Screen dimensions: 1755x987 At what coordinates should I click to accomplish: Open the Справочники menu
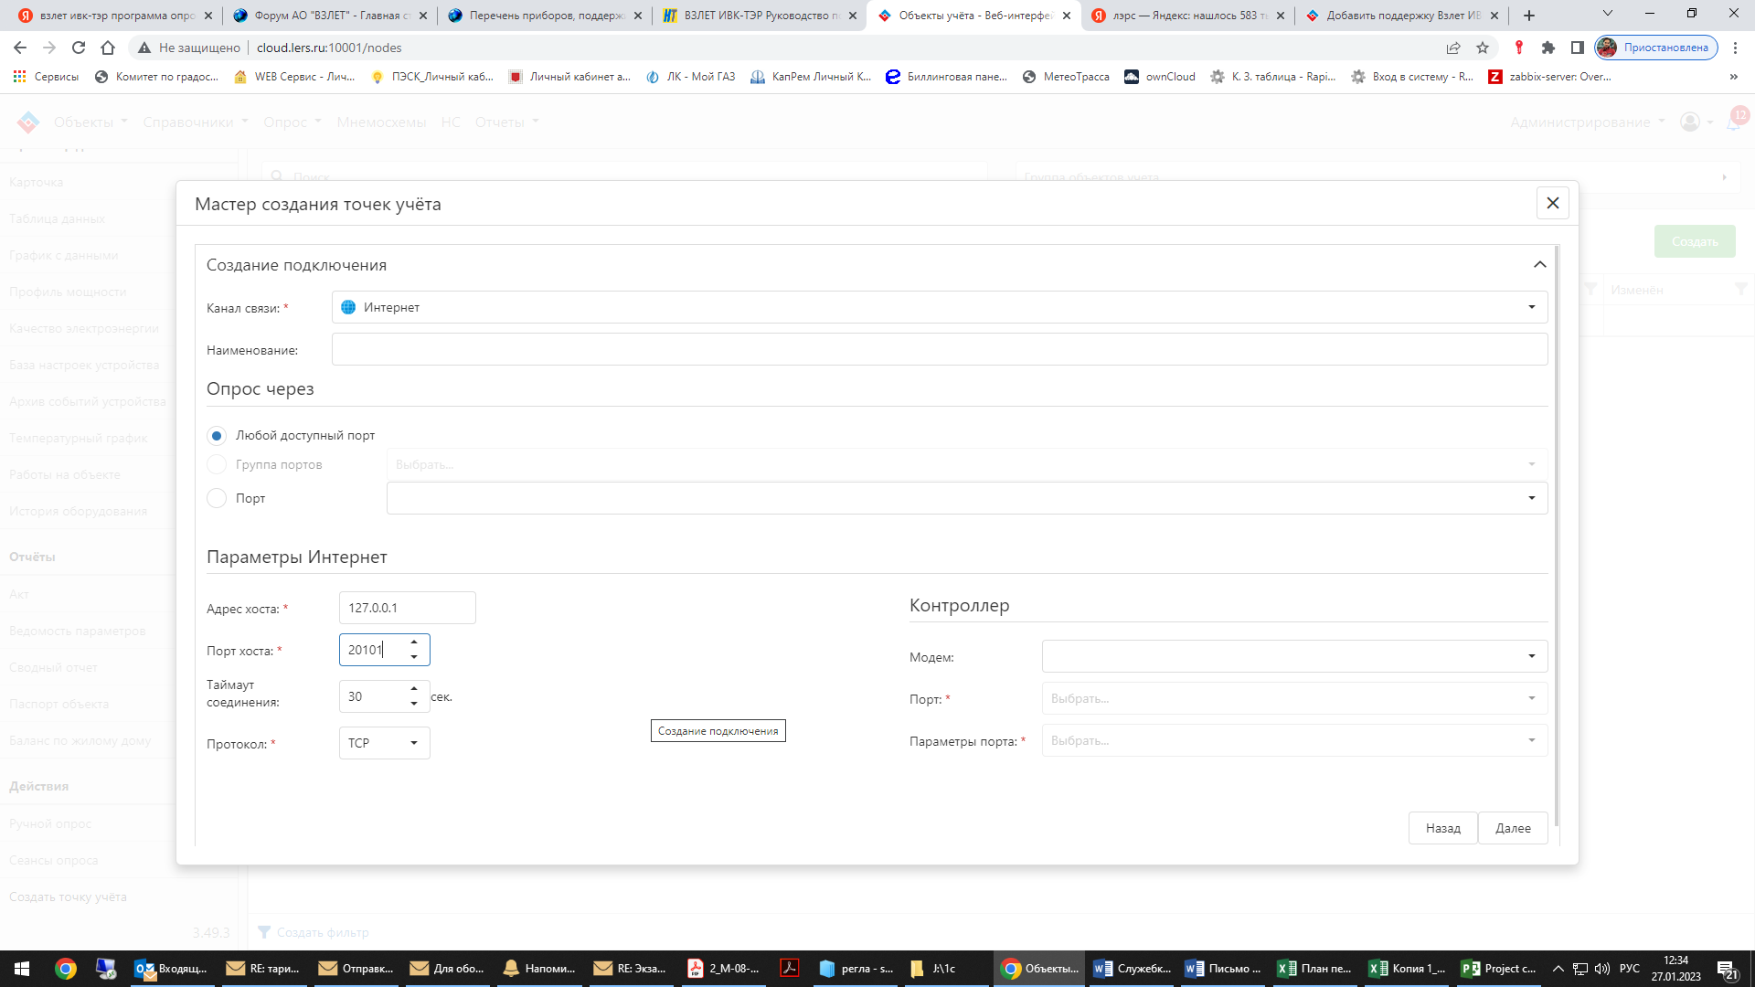[195, 122]
